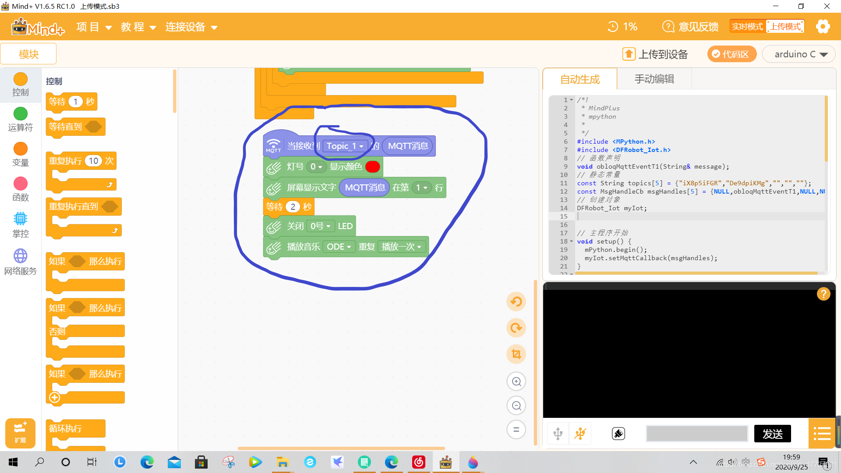This screenshot has width=841, height=473.
Task: Open NetEase Music from the taskbar
Action: pos(419,462)
